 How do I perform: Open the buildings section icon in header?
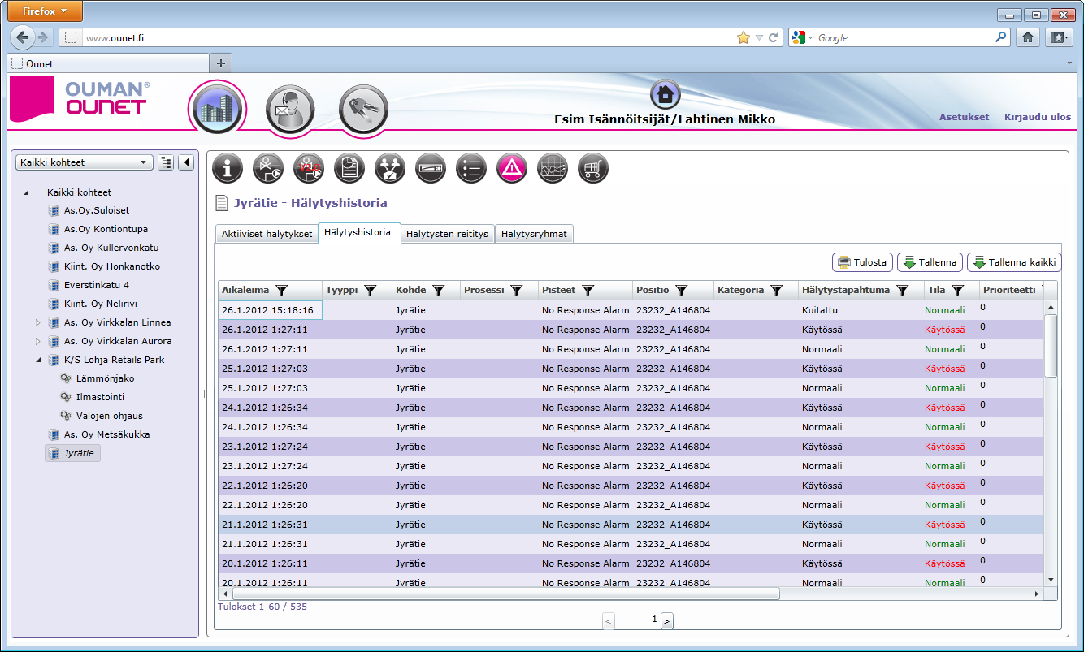(217, 109)
